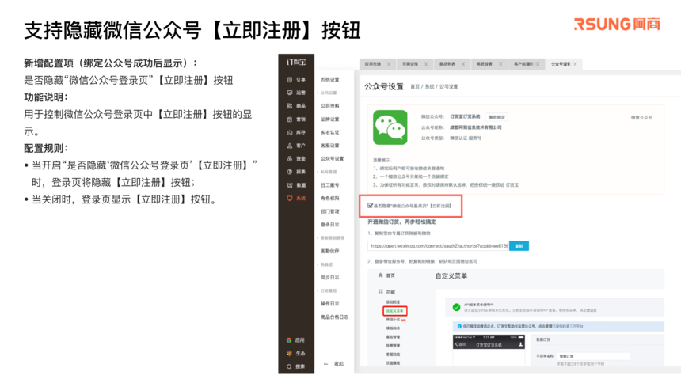Open 搜索 (Search) at the sidebar bottom
681x383 pixels.
pyautogui.click(x=295, y=366)
